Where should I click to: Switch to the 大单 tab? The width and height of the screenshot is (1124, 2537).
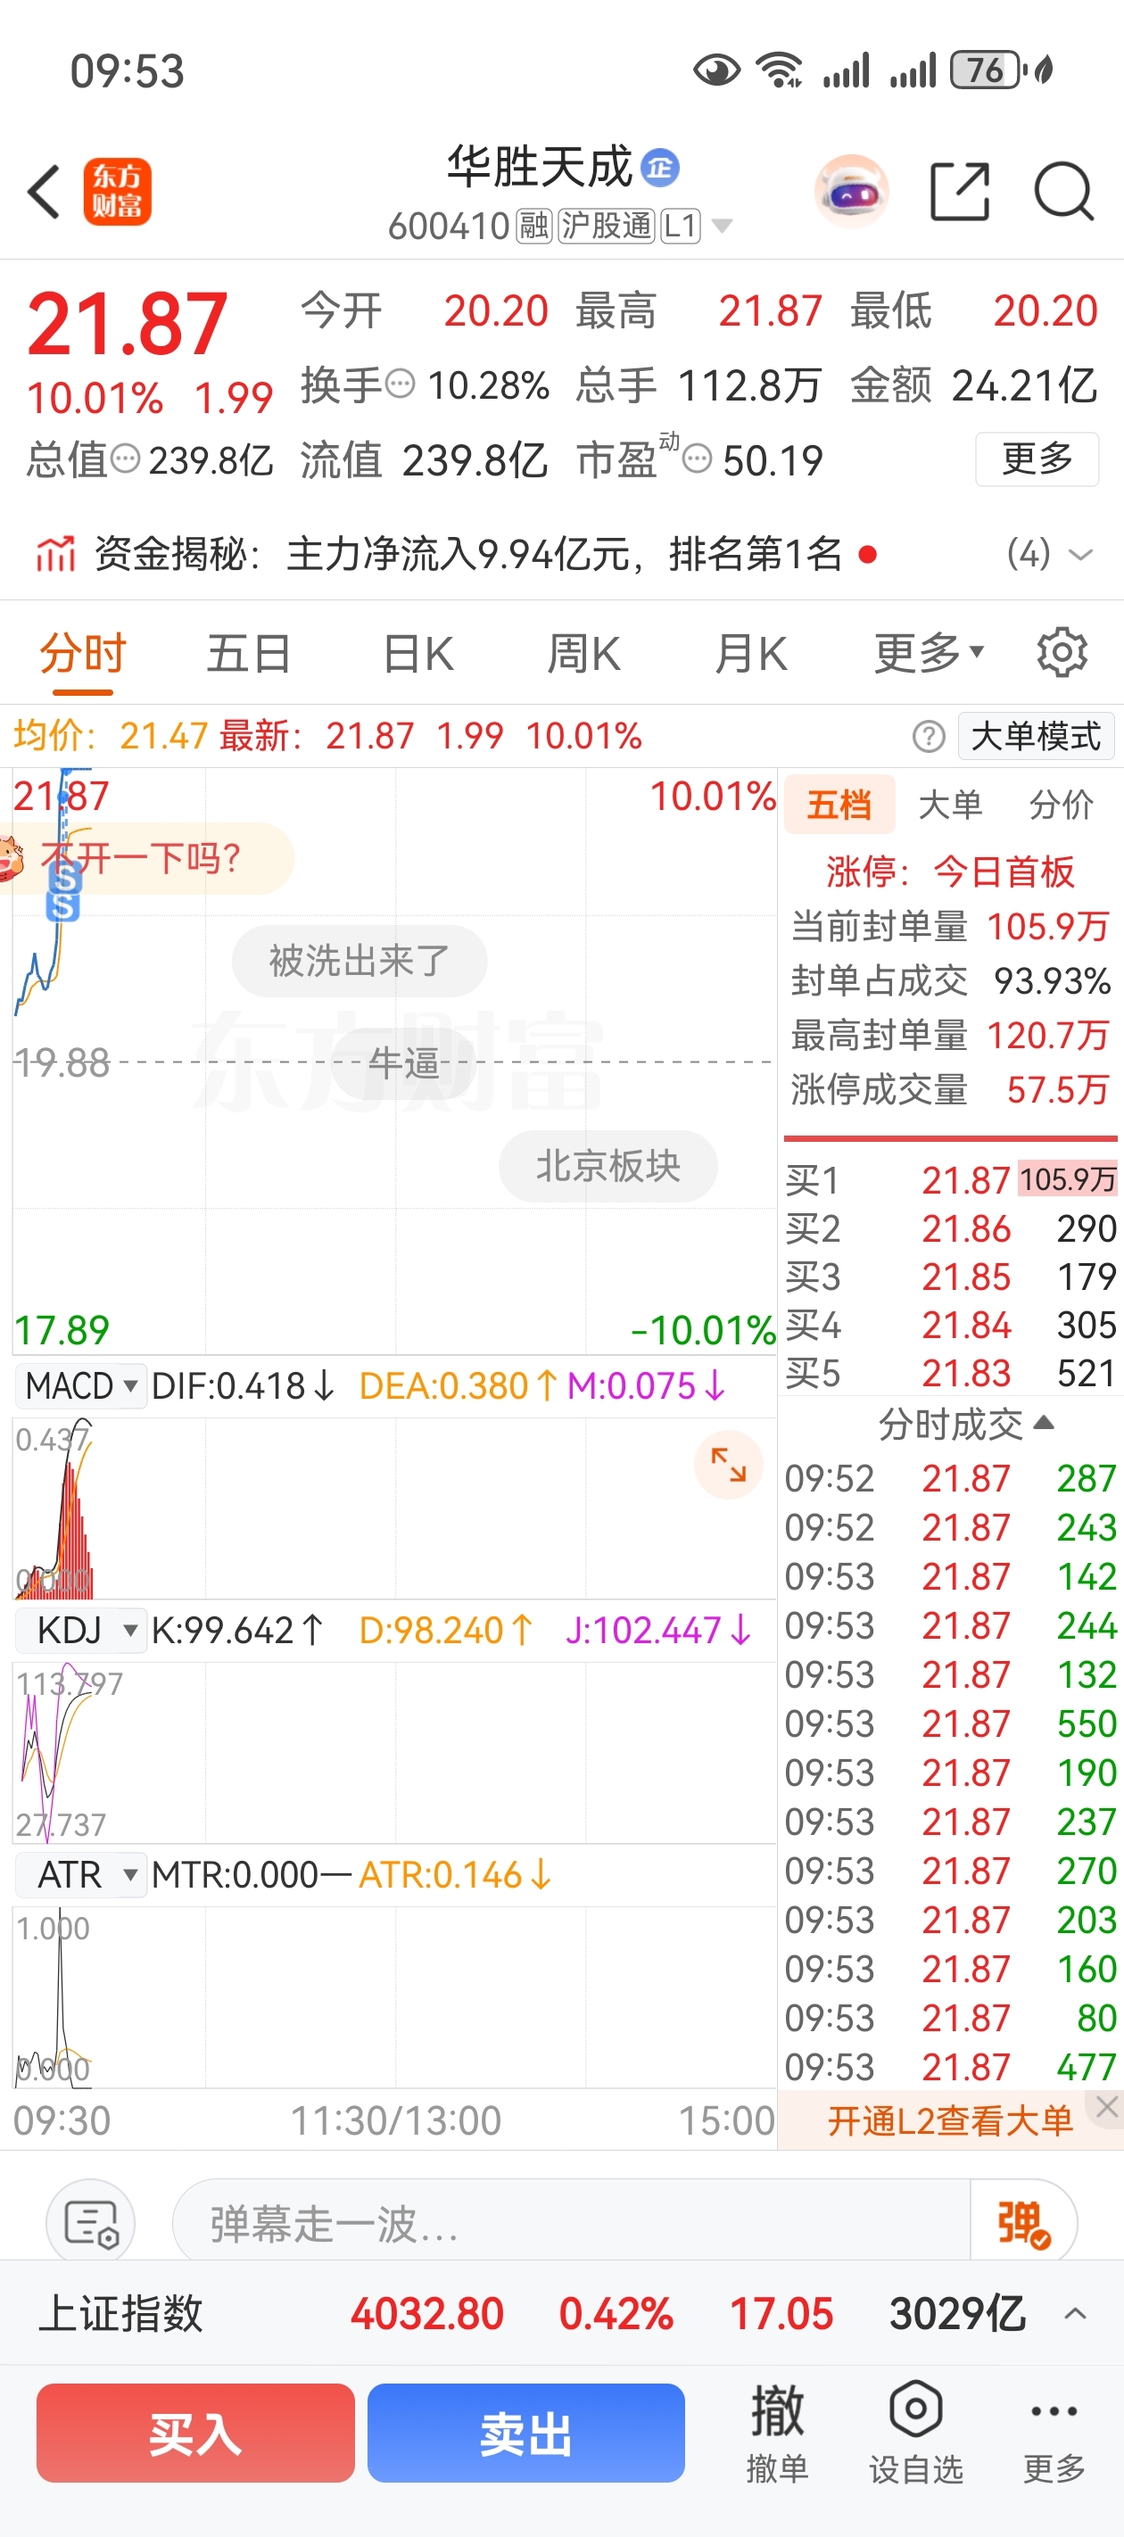[x=950, y=804]
